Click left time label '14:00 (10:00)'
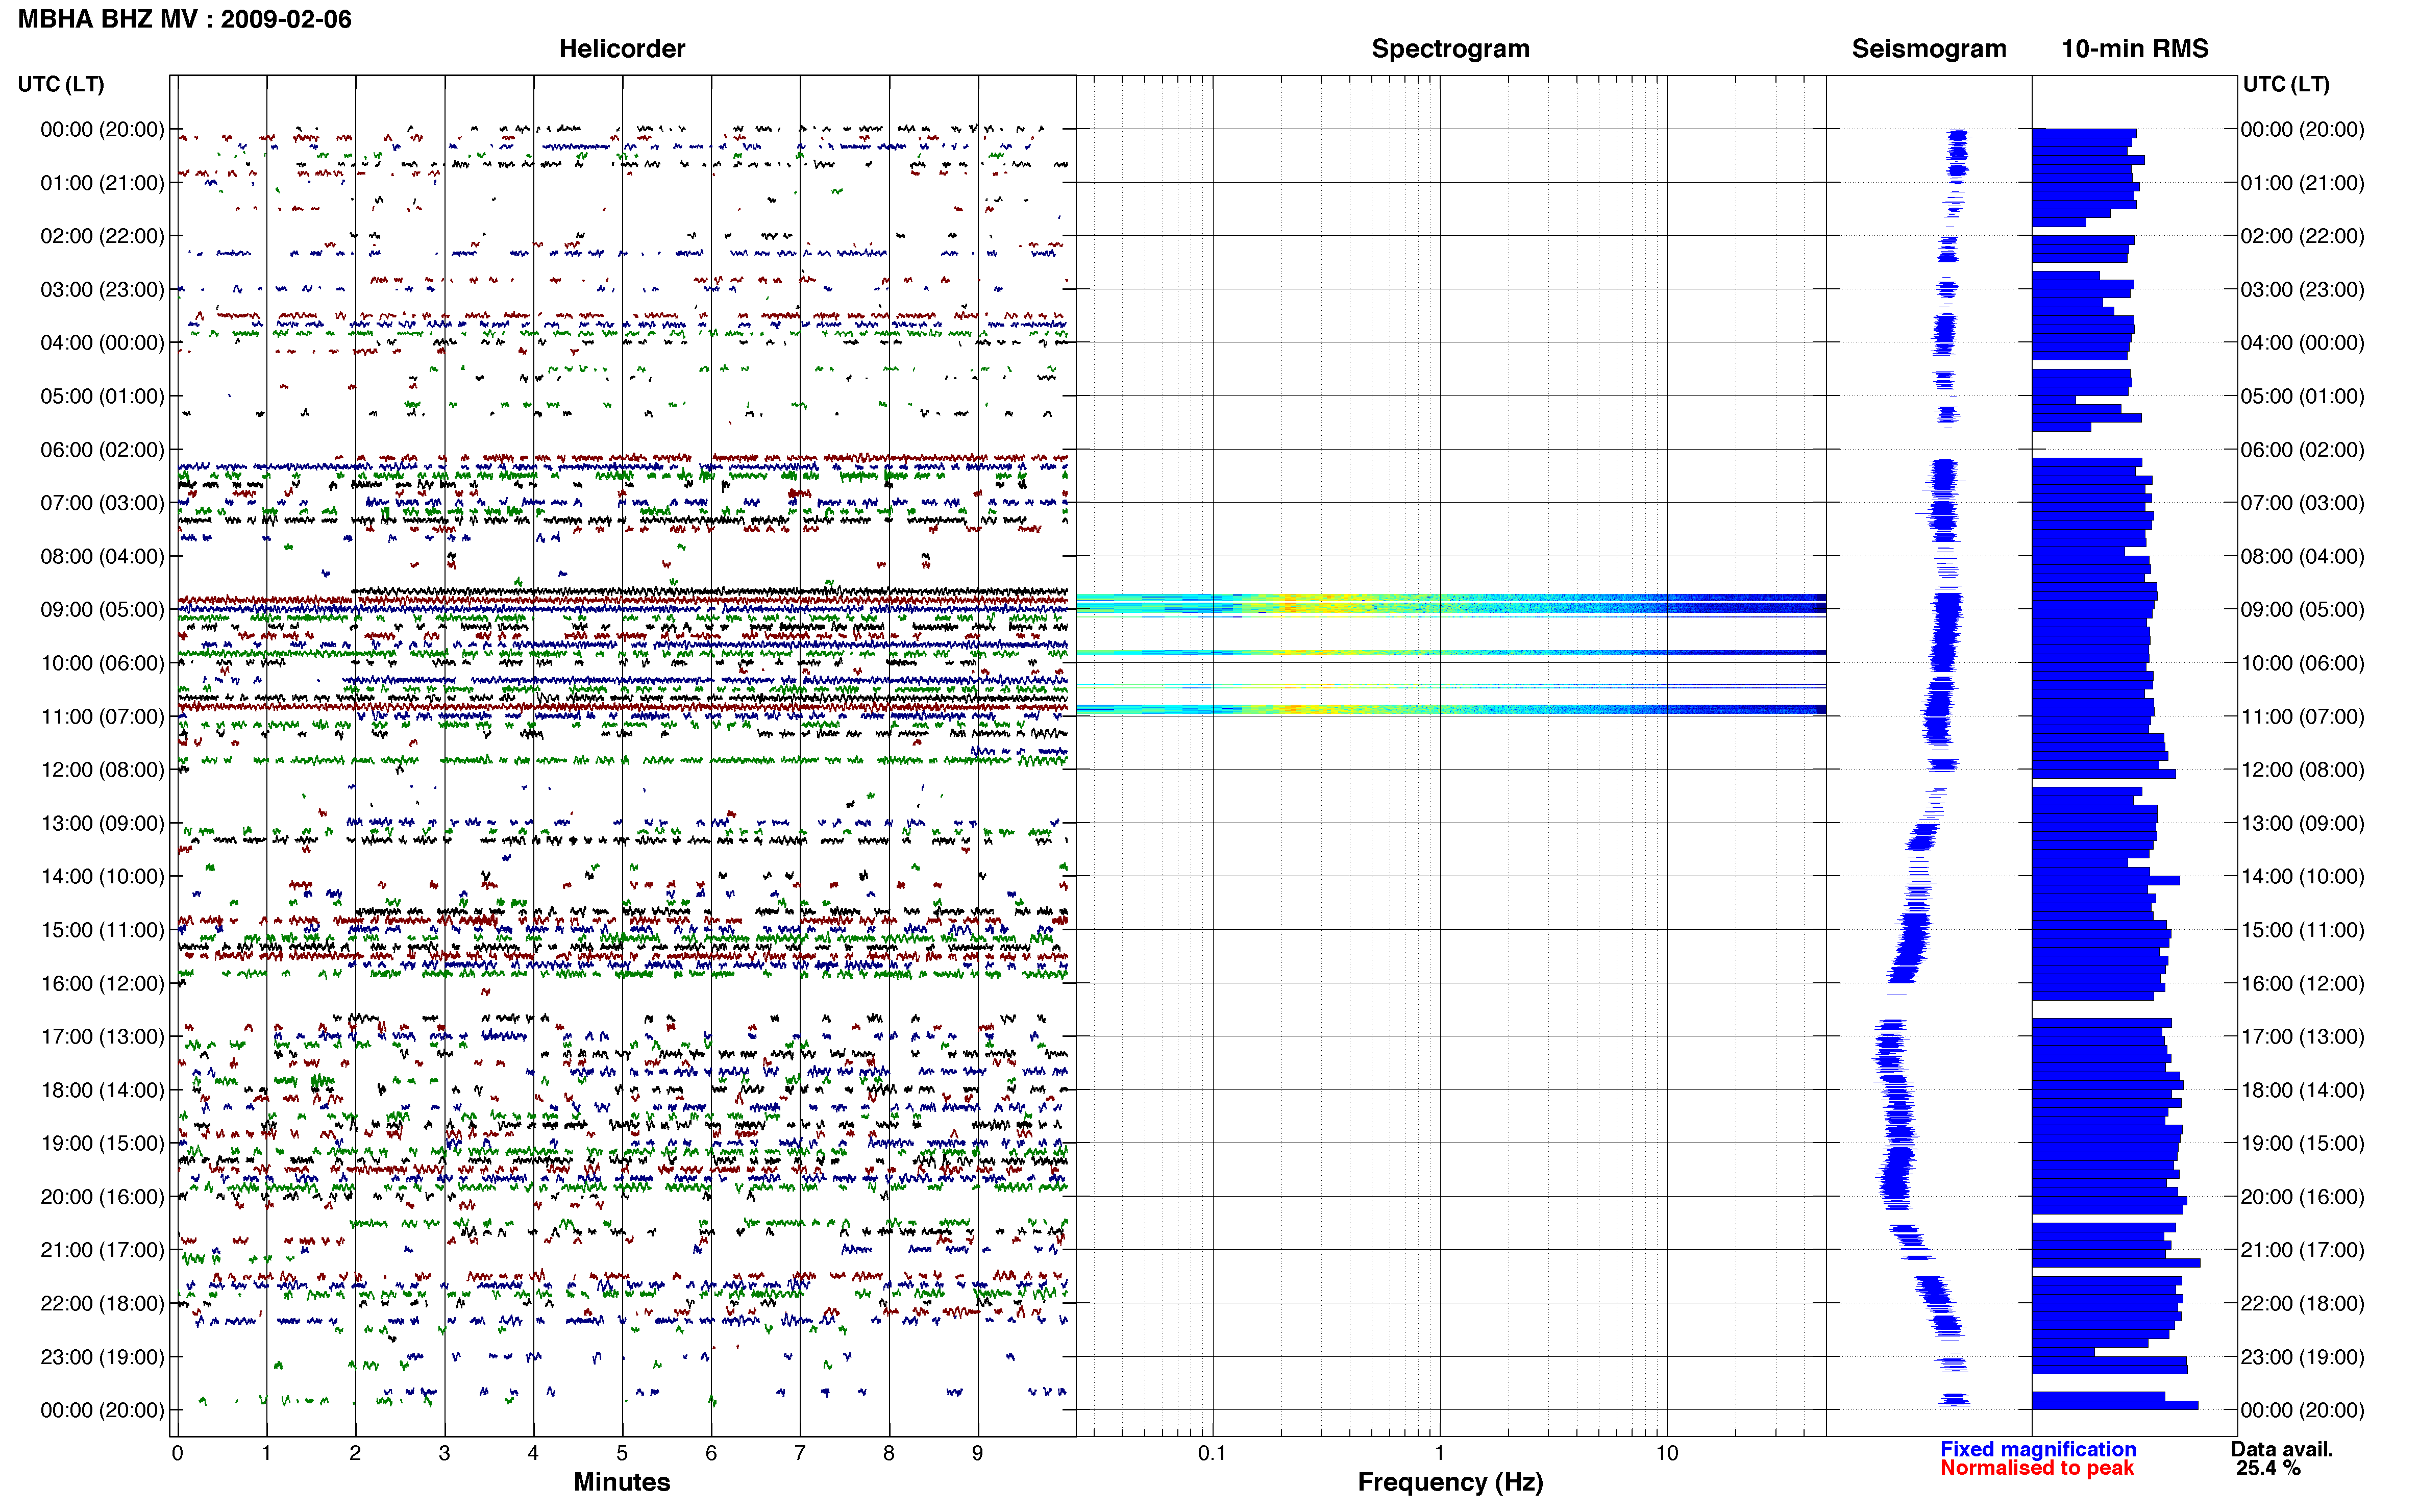 tap(102, 877)
